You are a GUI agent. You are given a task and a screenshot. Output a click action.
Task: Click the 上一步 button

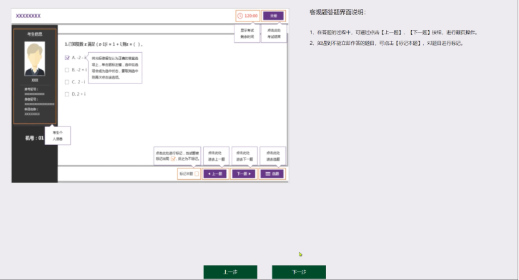click(230, 271)
